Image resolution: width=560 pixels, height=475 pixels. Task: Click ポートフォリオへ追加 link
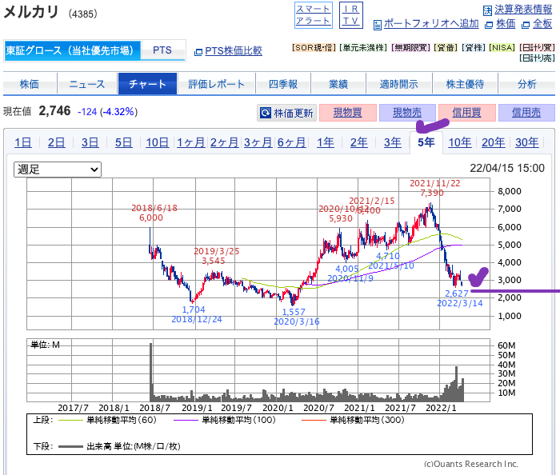click(431, 24)
